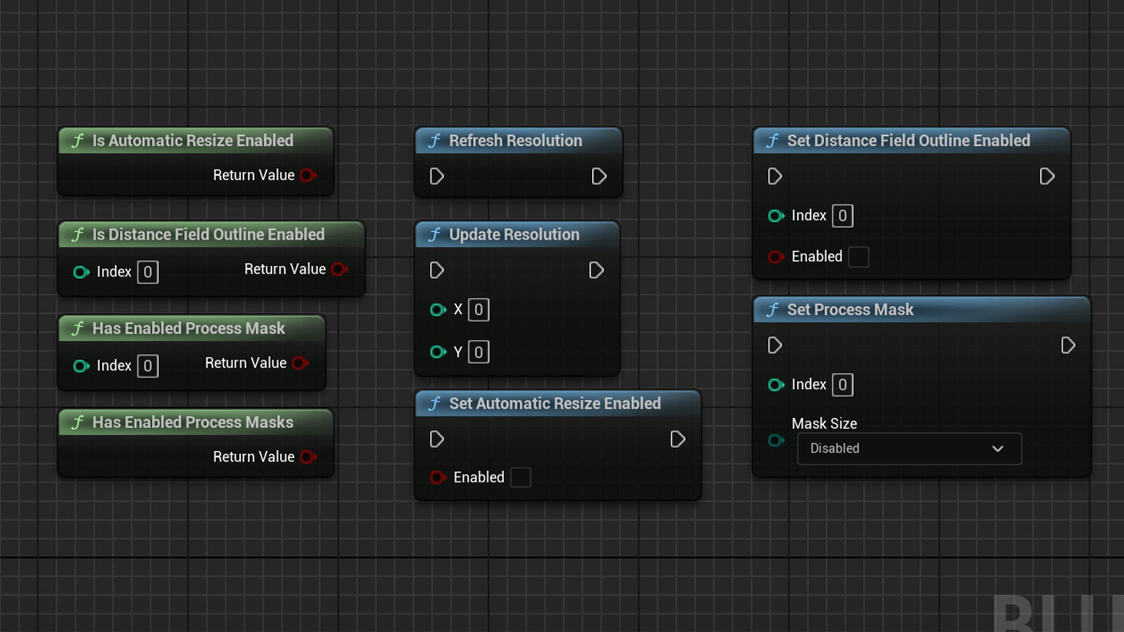Image resolution: width=1124 pixels, height=632 pixels.
Task: Click the Return Value pin on Is Automatic Resize Enabled
Action: coord(308,175)
